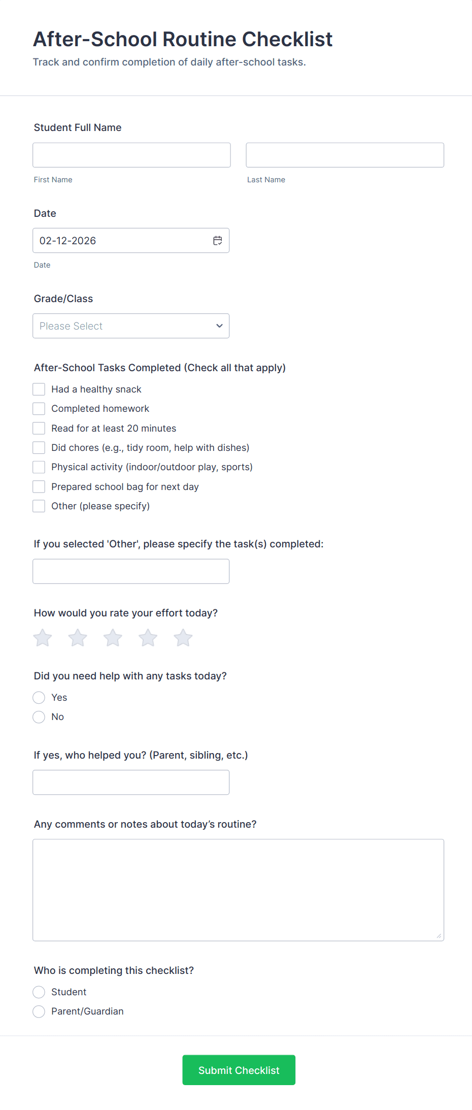
Task: Select 'Yes' for needing help today
Action: tap(39, 698)
